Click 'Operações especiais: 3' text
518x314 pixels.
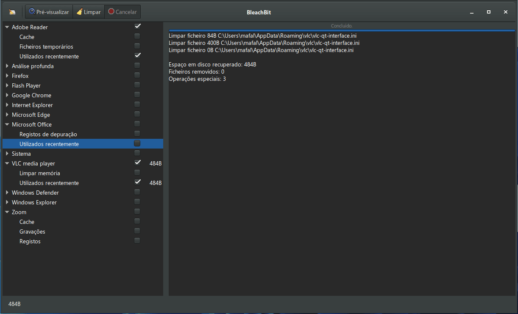pyautogui.click(x=197, y=79)
